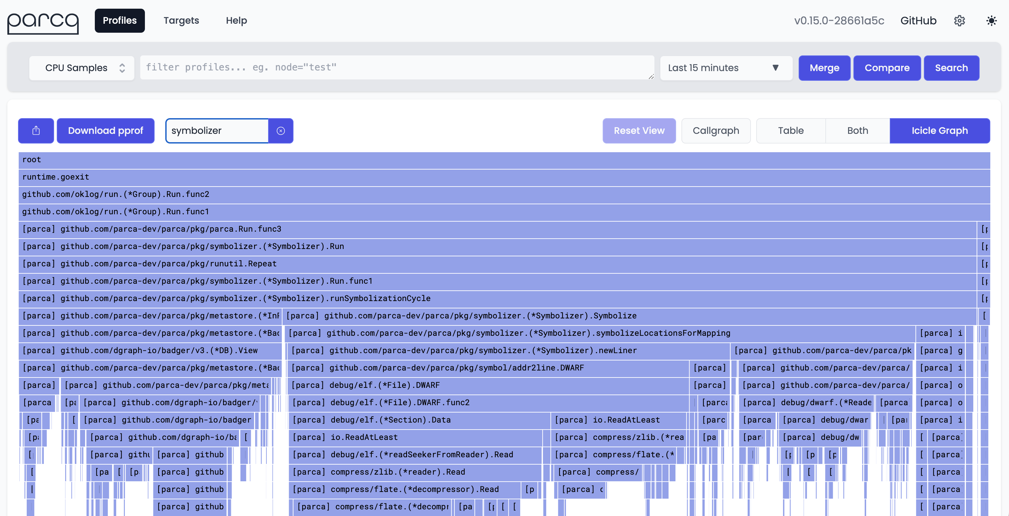
Task: Click the (*Symbolizer).Symbolize frame
Action: click(629, 316)
